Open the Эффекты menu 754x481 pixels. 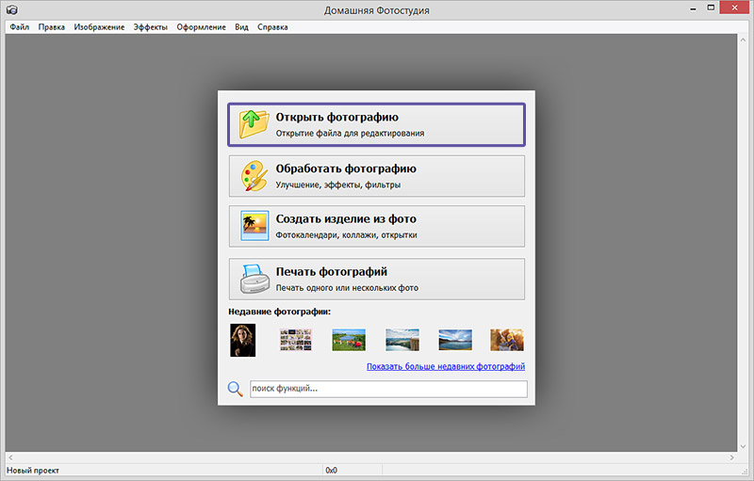(151, 27)
